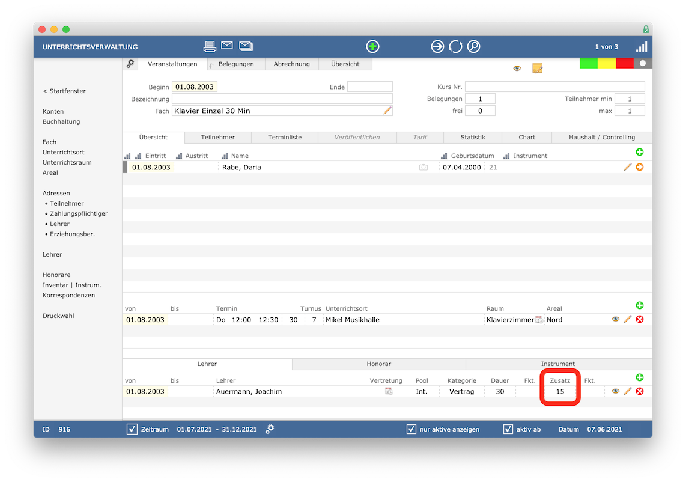The height and width of the screenshot is (482, 686).
Task: Open the Abrechnung tab
Action: [292, 64]
